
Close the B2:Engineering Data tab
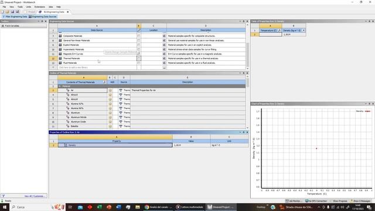pos(68,12)
